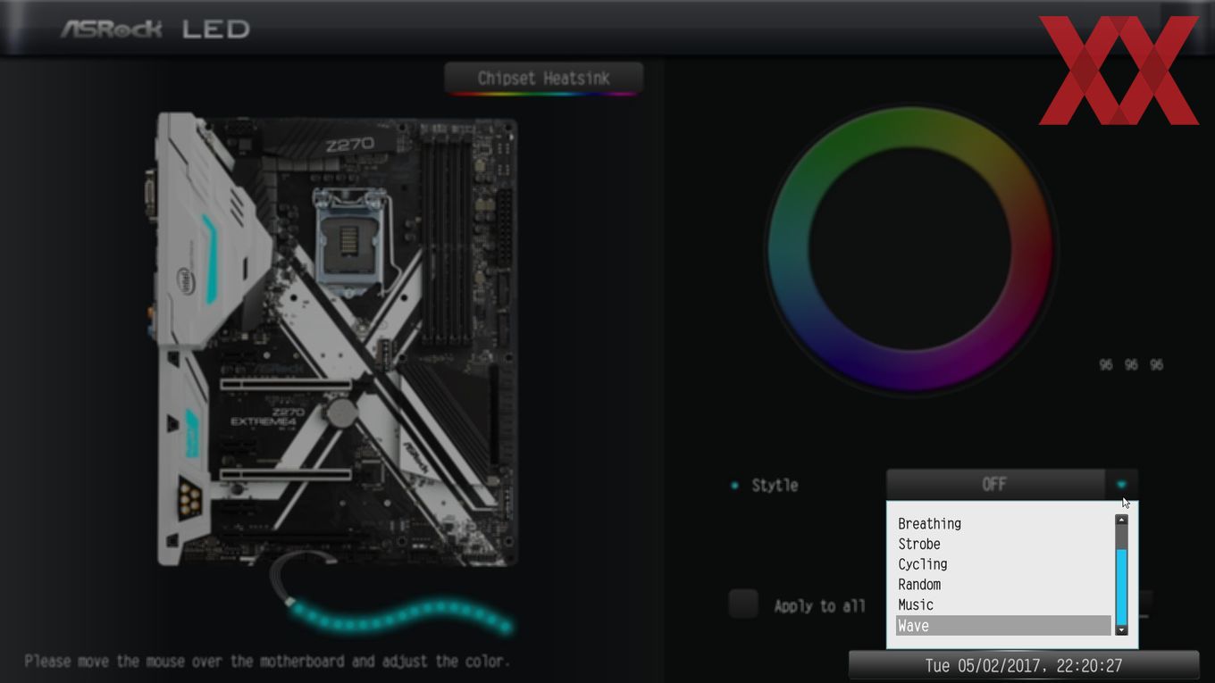Click the style list scrollbar up arrow
Image resolution: width=1215 pixels, height=683 pixels.
point(1121,520)
